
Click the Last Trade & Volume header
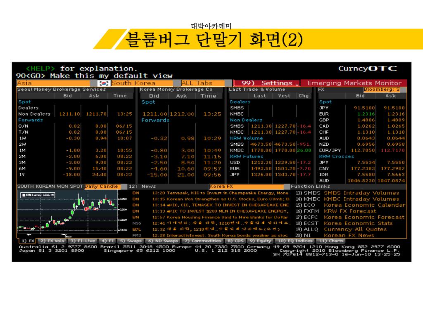257,90
